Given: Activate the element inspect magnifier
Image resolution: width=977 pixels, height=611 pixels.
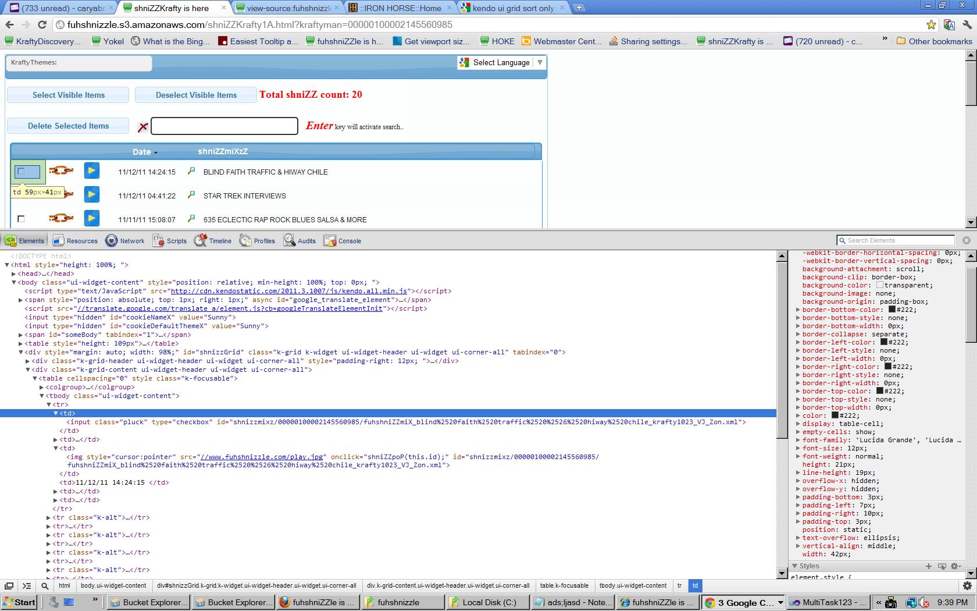Looking at the screenshot, I should 45,586.
